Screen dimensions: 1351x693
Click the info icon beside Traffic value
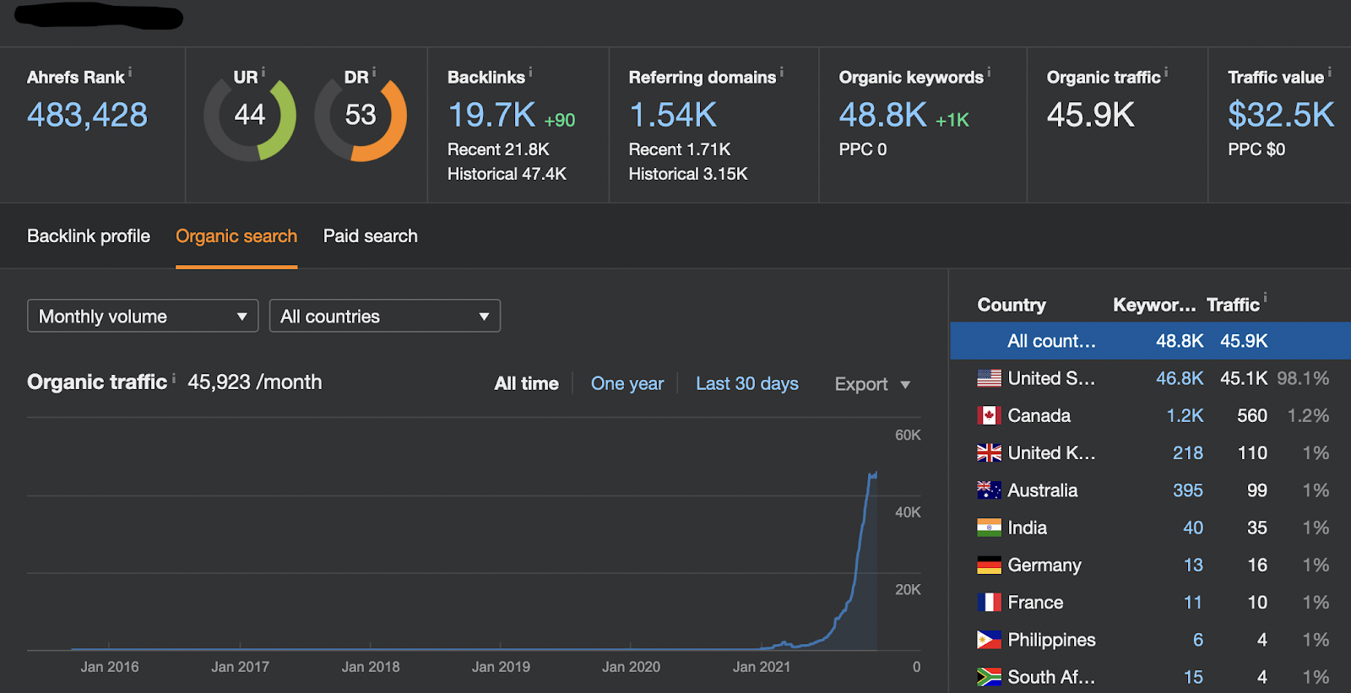coord(1330,72)
